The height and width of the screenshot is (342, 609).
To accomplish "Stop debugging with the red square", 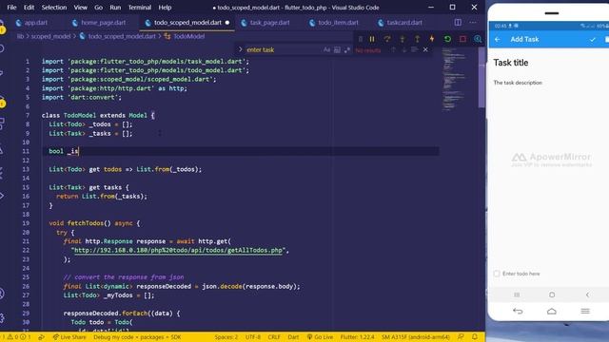I will point(462,39).
